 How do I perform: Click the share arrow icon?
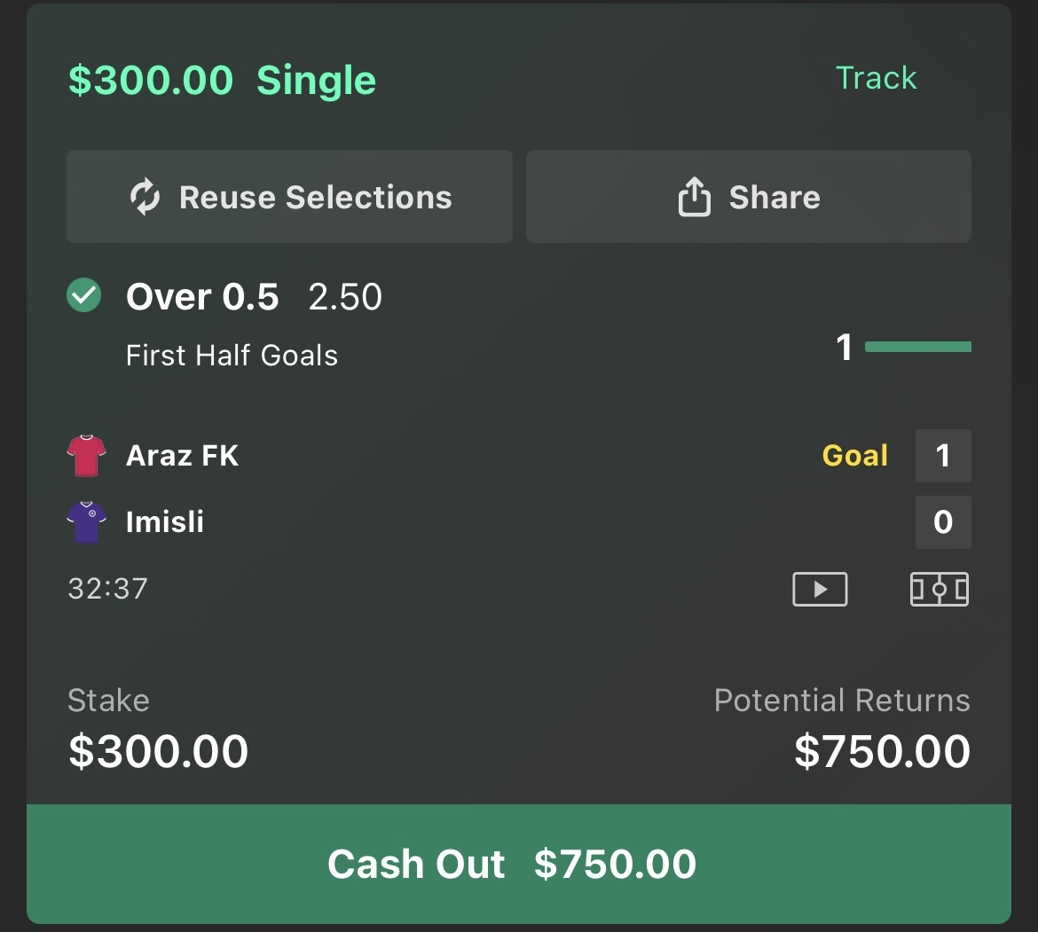tap(694, 196)
